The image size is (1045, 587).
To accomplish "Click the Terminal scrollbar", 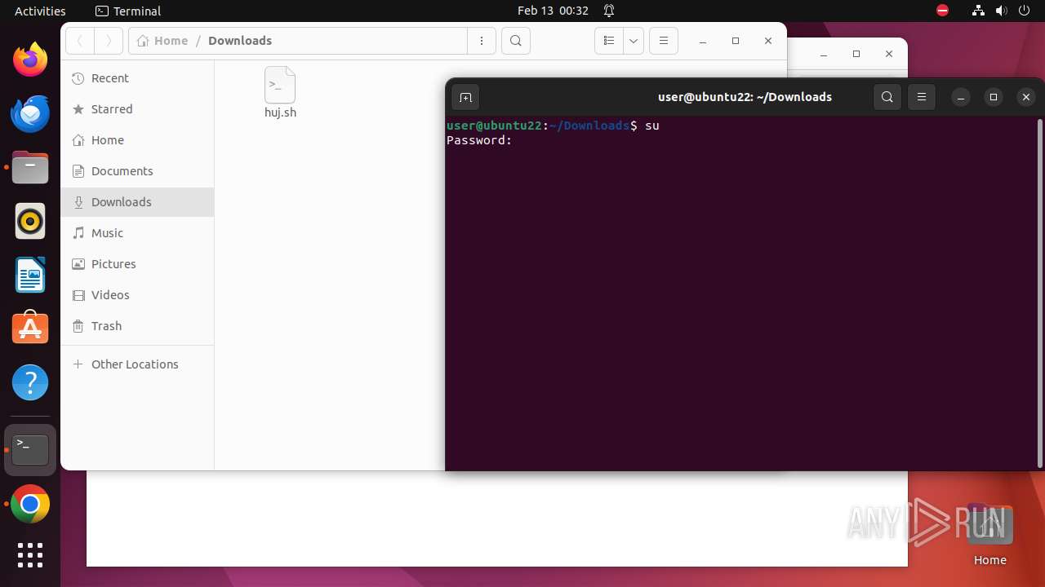I will [1039, 293].
